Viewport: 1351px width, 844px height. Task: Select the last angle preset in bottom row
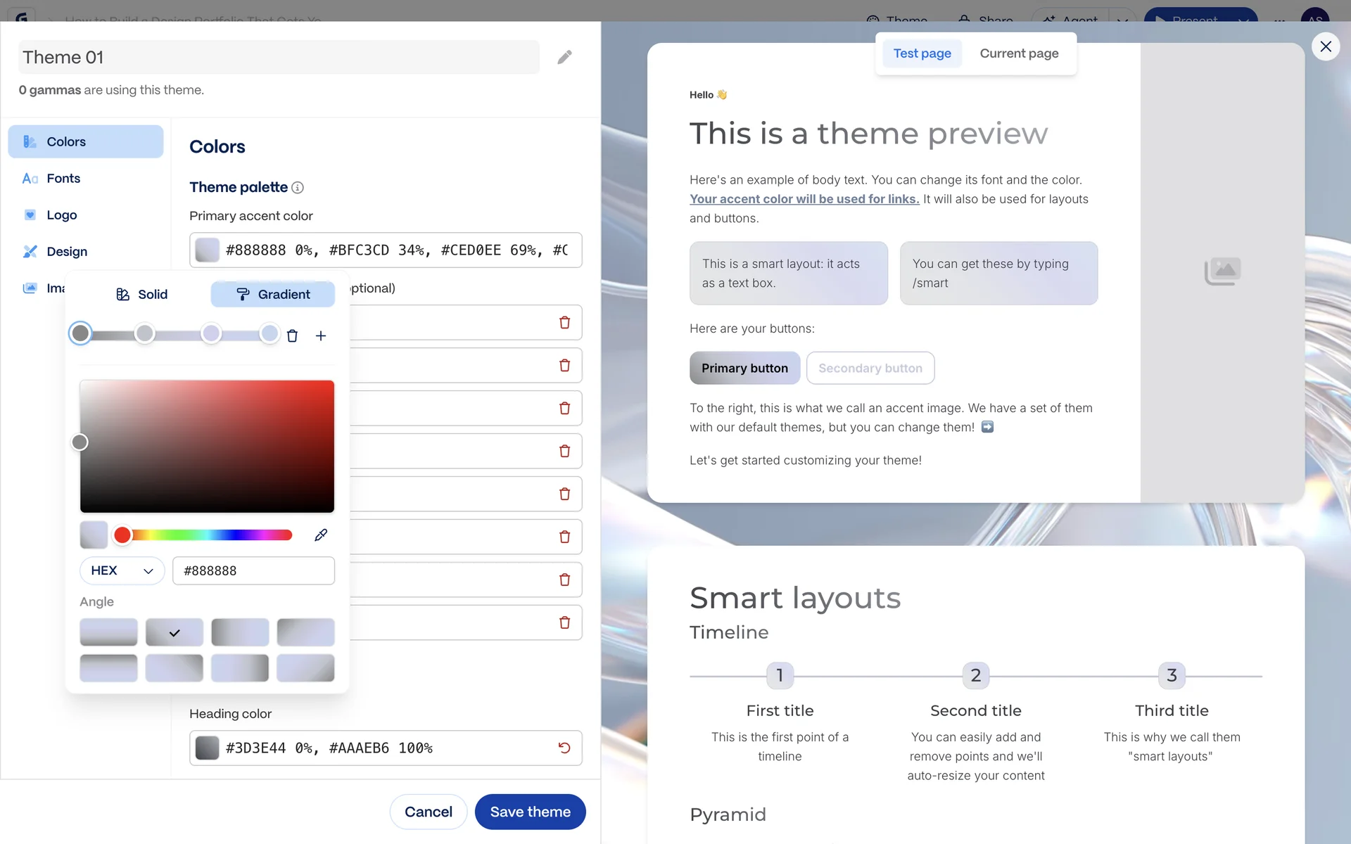305,668
